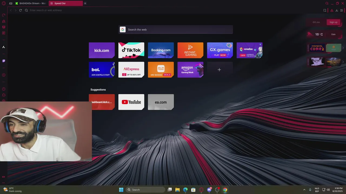The image size is (346, 194).
Task: Reload the current page
Action: [x=20, y=10]
